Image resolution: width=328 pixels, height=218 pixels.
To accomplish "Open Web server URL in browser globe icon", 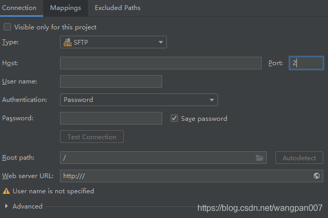I will 316,176.
